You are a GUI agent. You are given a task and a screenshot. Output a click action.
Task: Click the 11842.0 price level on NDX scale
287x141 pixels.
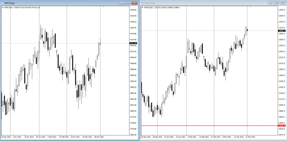coord(282,75)
